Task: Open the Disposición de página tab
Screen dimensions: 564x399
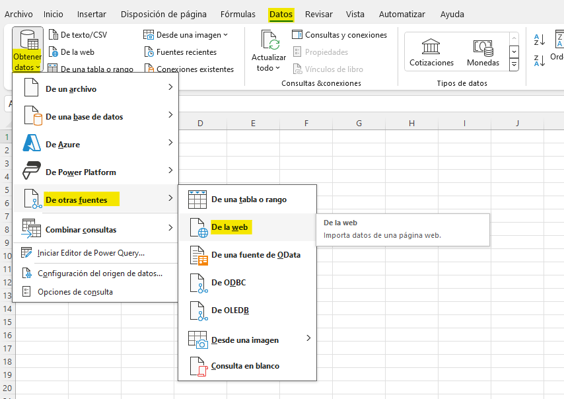Action: tap(164, 15)
